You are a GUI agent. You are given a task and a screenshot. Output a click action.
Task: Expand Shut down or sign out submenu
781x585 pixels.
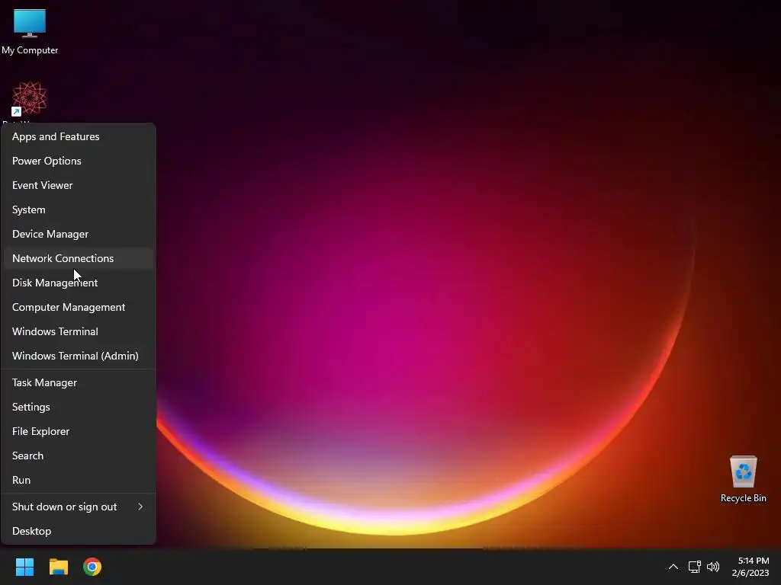pyautogui.click(x=79, y=507)
